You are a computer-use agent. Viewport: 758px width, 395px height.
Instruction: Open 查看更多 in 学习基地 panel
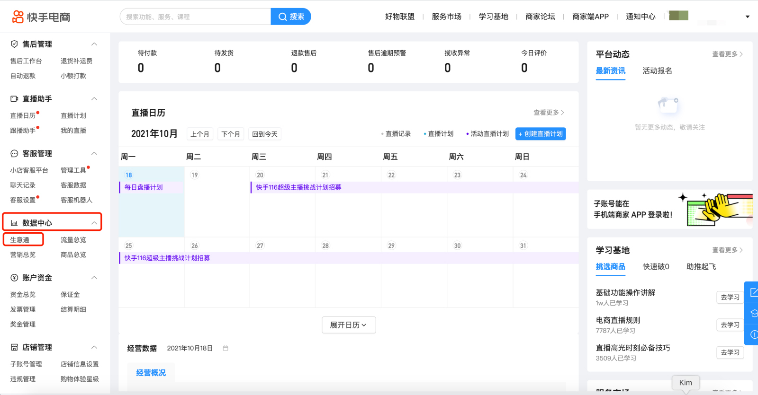point(727,250)
